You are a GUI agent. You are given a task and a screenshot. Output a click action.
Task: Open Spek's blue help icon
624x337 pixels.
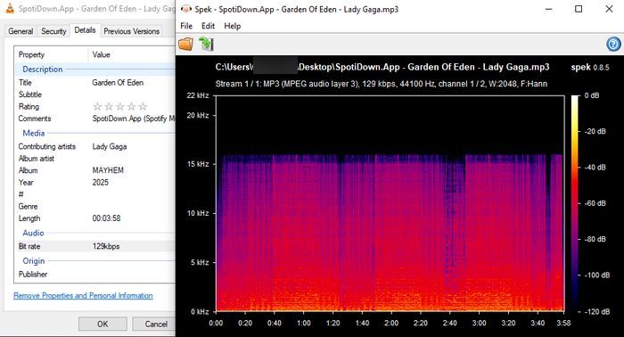pos(613,44)
